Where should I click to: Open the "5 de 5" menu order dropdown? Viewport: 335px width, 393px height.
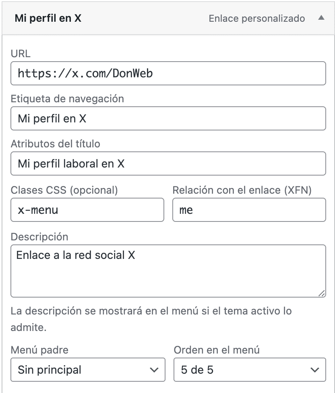(x=250, y=370)
